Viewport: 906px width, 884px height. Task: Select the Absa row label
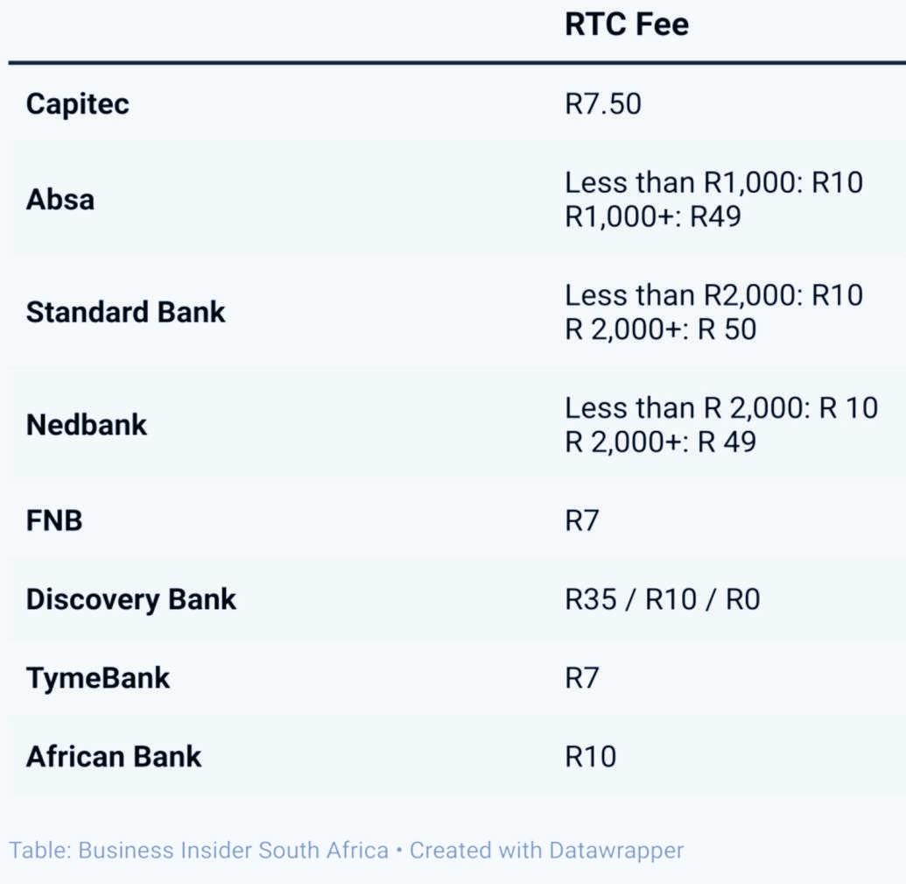(60, 200)
